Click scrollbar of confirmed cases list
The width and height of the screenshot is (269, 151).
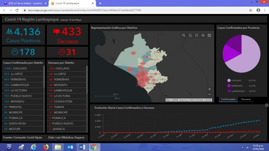(x=44, y=78)
